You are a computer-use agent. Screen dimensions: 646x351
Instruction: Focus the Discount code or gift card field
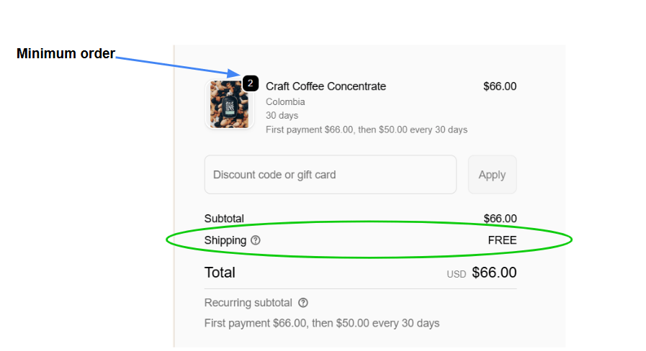330,175
